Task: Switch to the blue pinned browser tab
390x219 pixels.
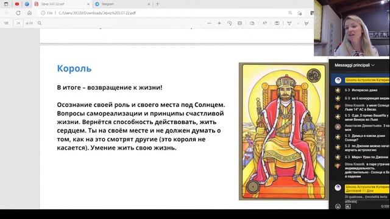Action: pyautogui.click(x=27, y=4)
